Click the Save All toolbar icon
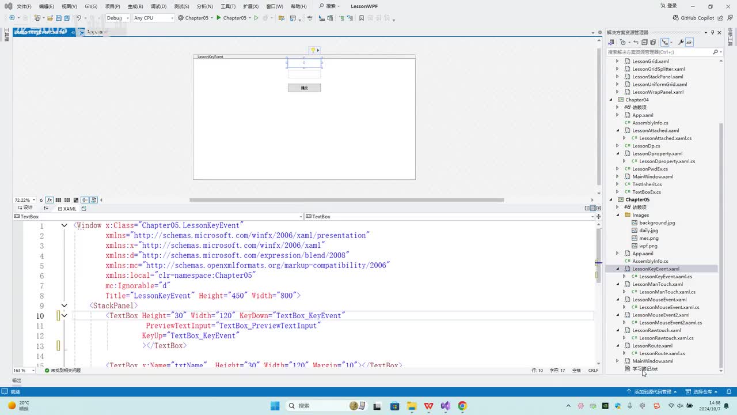737x415 pixels. click(x=67, y=18)
